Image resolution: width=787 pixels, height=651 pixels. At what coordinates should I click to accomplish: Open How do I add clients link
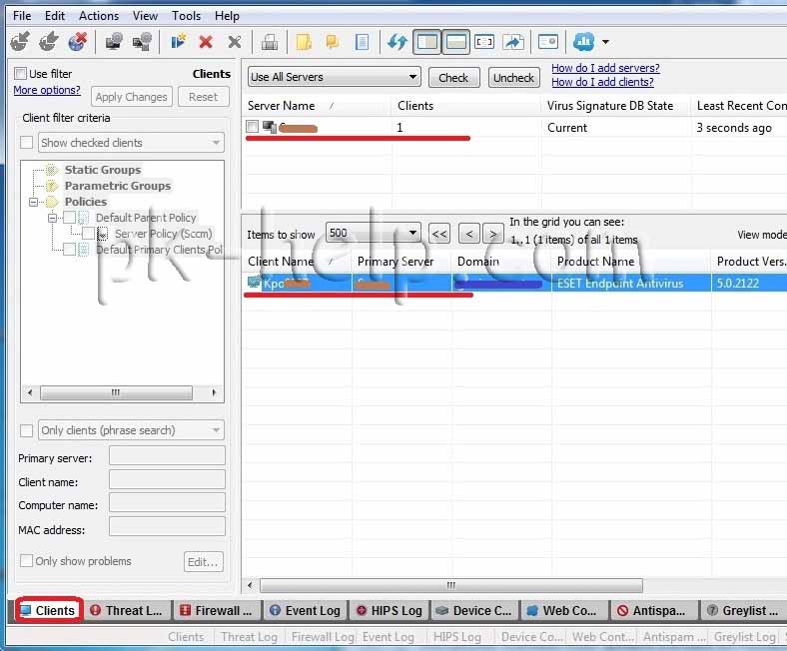click(603, 82)
